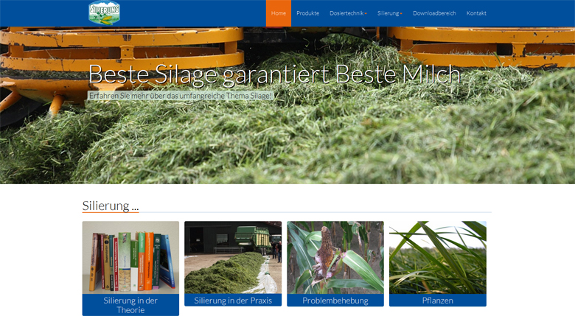Open the 'Silierung in der Theorie' caption link
Image resolution: width=575 pixels, height=316 pixels.
point(130,305)
